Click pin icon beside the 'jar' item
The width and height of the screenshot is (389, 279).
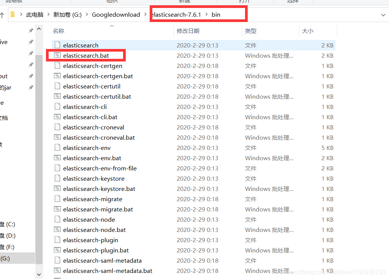coord(31,87)
